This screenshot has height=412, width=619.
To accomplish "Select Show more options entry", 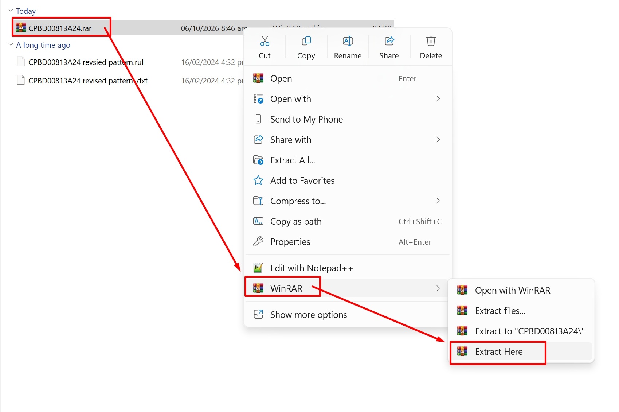I will pyautogui.click(x=348, y=315).
